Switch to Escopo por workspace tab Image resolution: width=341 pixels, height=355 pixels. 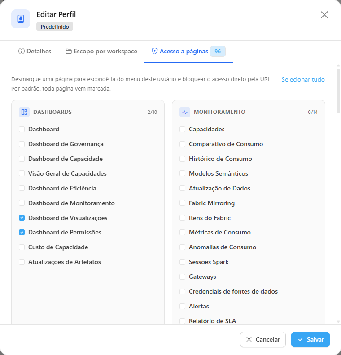(x=101, y=52)
